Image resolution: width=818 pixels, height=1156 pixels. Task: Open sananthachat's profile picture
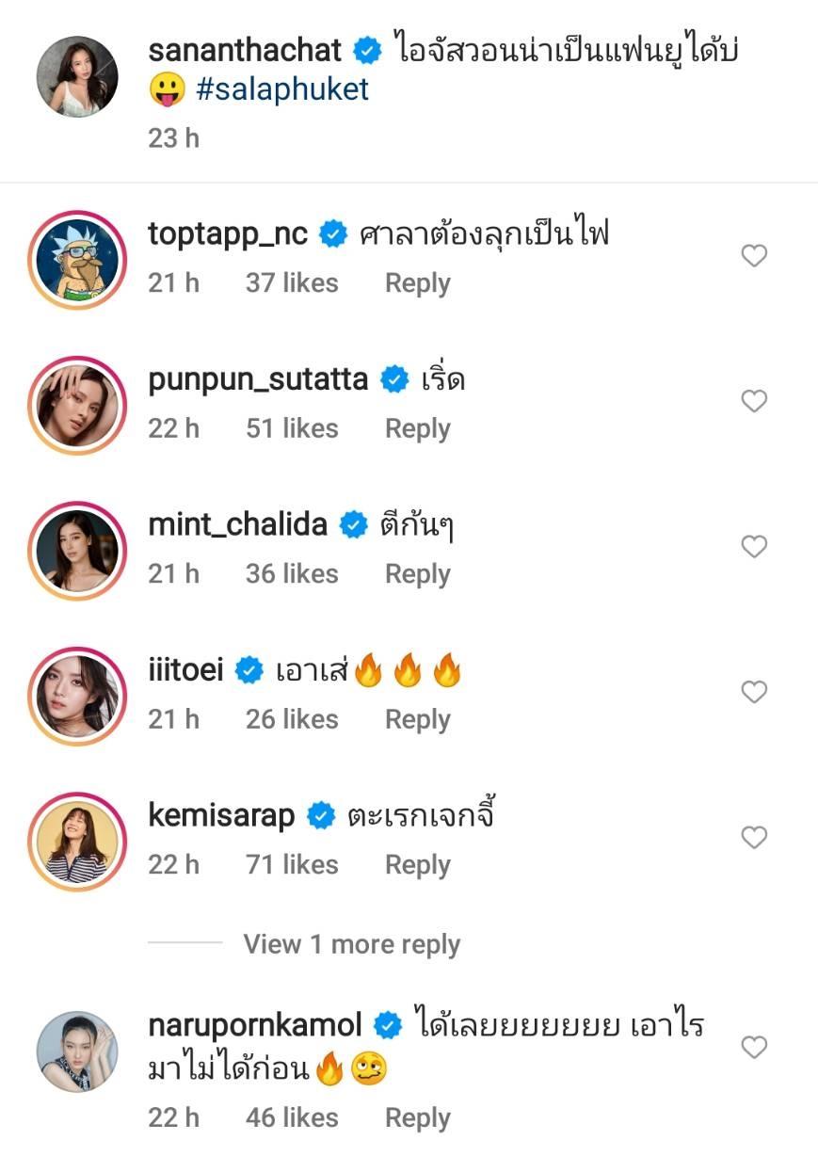77,77
